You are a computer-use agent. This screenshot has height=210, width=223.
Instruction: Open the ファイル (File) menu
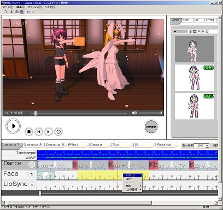click(x=8, y=7)
